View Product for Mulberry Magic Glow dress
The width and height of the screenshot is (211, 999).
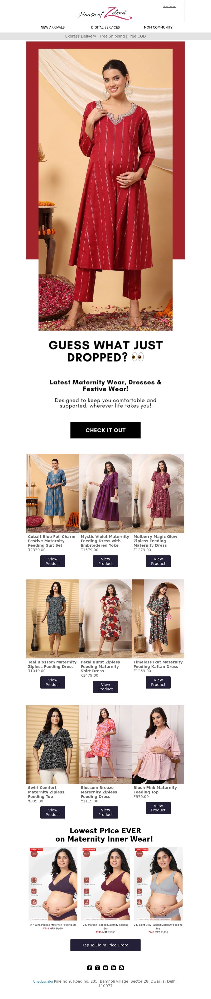pos(158,561)
